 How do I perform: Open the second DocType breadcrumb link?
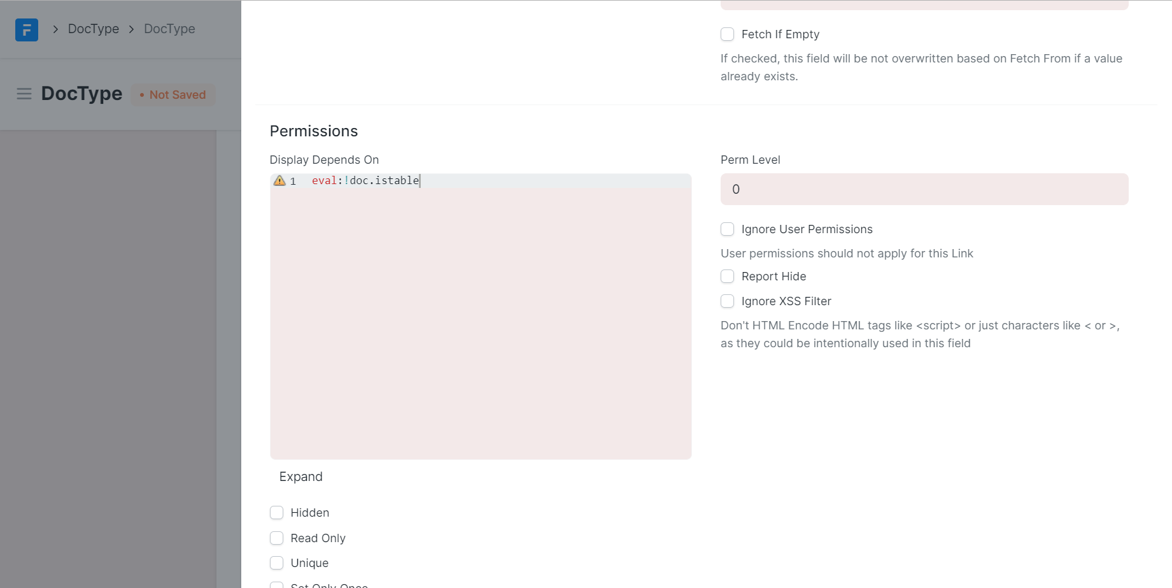click(x=169, y=29)
